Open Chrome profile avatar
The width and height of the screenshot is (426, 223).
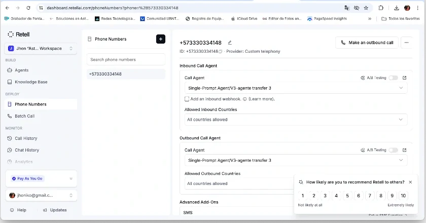pos(407,8)
